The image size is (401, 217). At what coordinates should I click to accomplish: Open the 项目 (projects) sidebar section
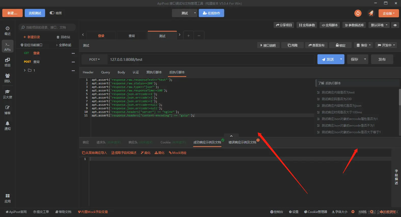[7, 62]
